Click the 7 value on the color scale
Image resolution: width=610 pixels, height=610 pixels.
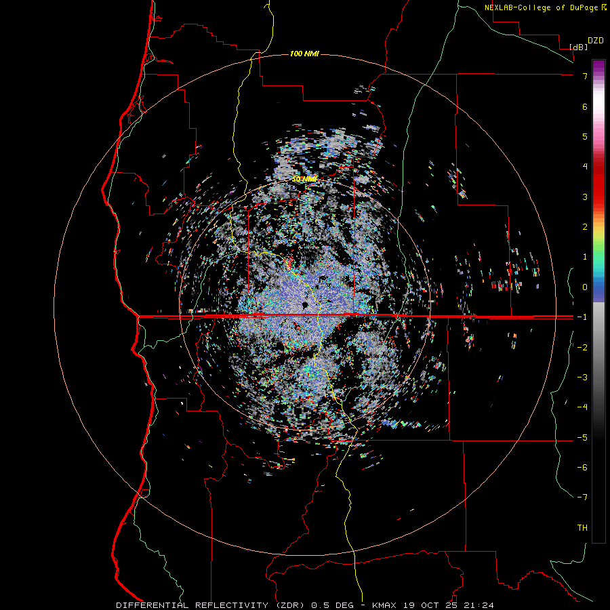coord(585,76)
